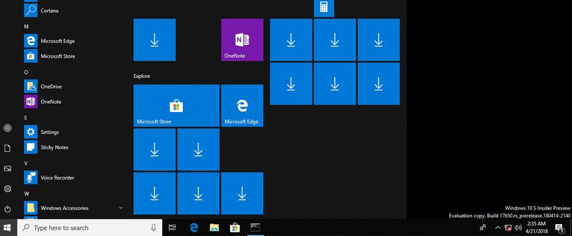Click the letter W section header
The width and height of the screenshot is (572, 236).
click(27, 194)
